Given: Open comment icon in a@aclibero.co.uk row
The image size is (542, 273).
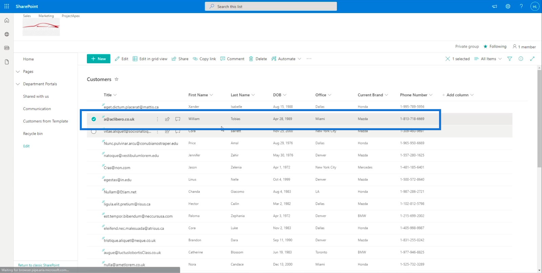Looking at the screenshot, I should pos(178,119).
